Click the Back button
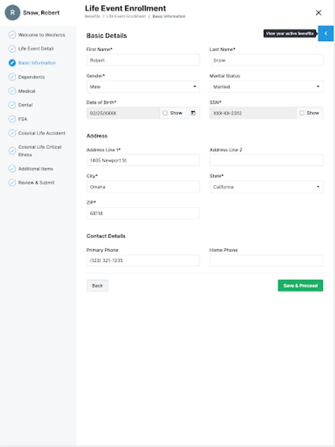This screenshot has height=447, width=335. pos(97,286)
